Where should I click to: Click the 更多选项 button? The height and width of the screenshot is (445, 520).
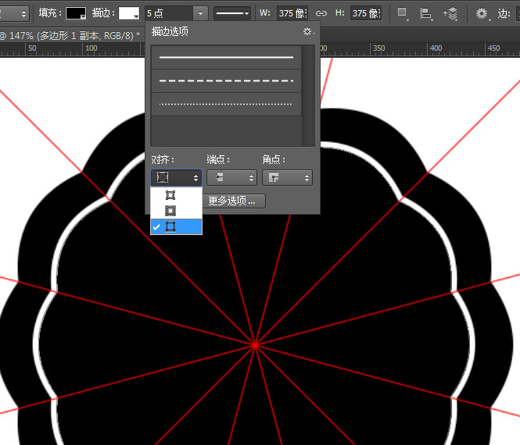[x=236, y=201]
